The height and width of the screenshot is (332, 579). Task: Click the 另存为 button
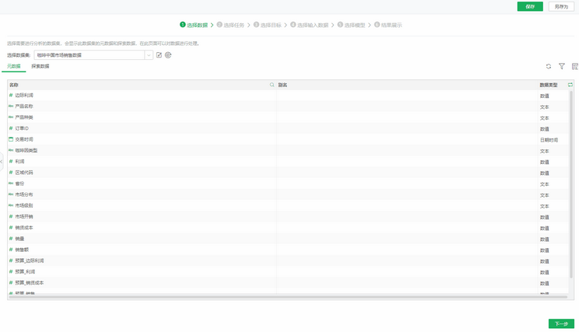[x=561, y=6]
